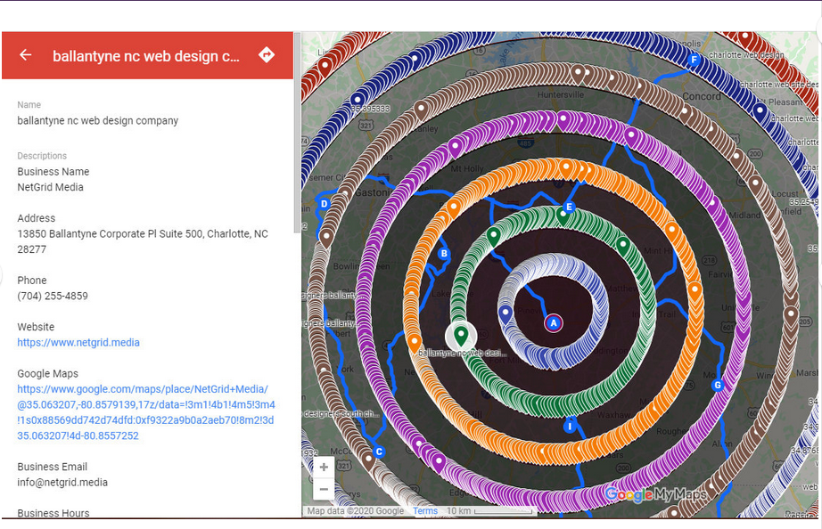Viewport: 822px width, 529px height.
Task: Click route marker D near Gastonia
Action: point(325,204)
